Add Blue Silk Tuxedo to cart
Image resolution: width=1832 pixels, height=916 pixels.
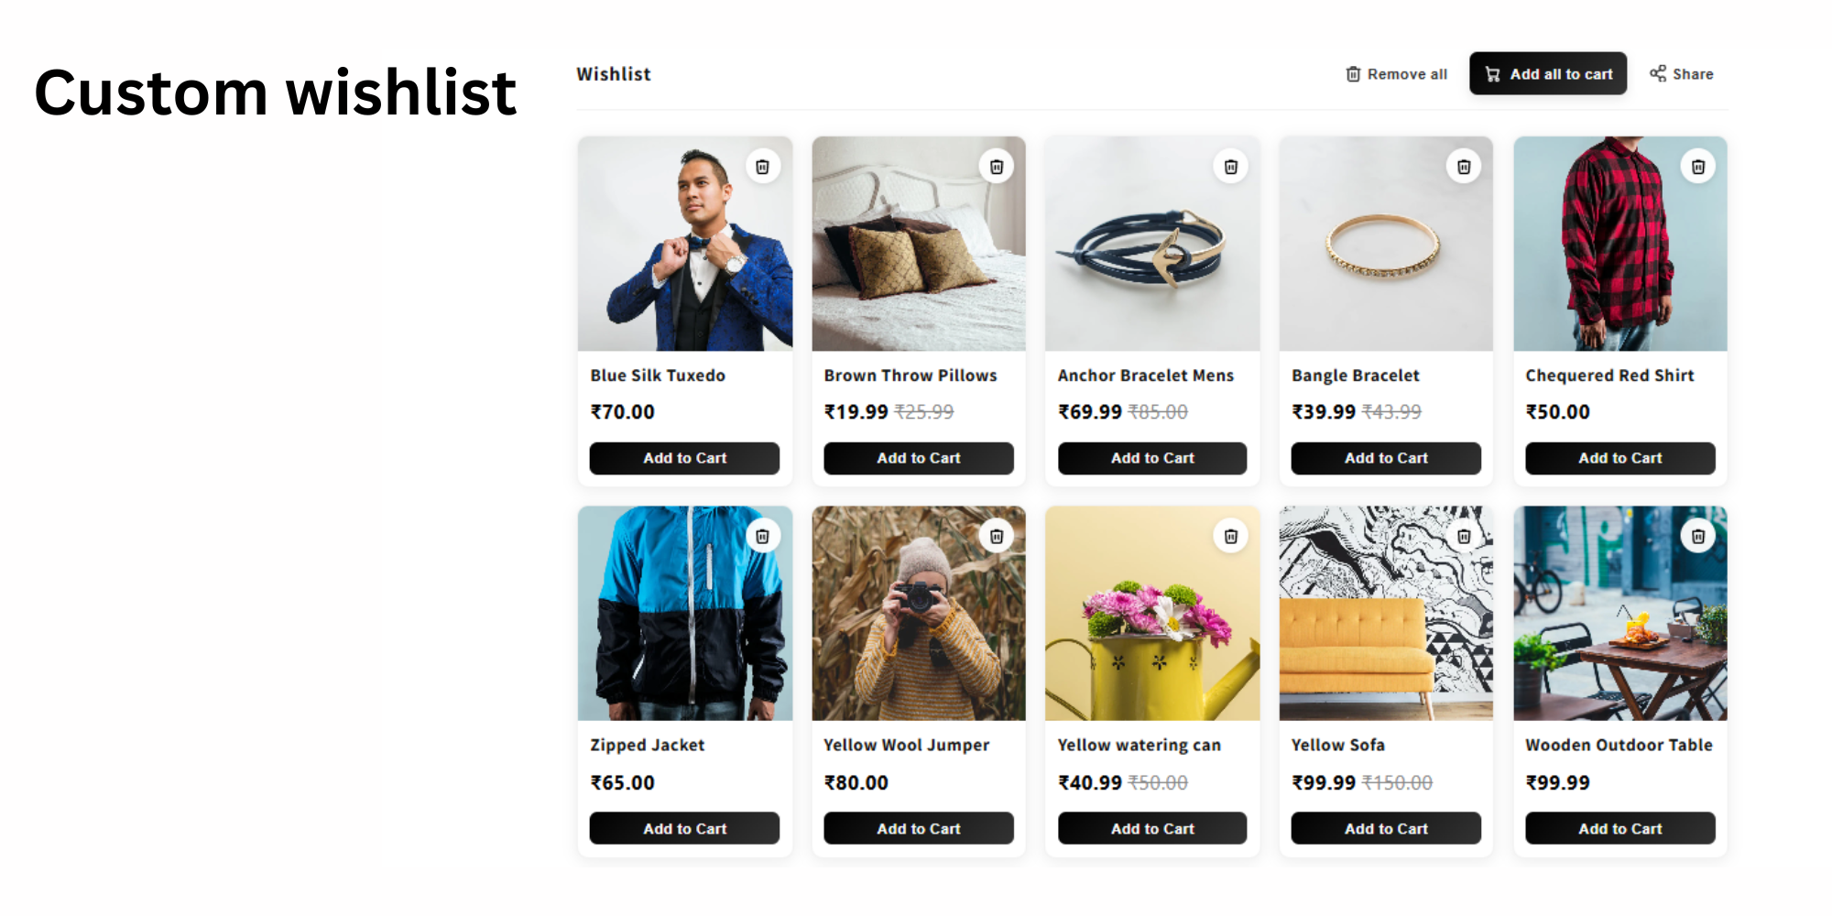[x=684, y=458]
